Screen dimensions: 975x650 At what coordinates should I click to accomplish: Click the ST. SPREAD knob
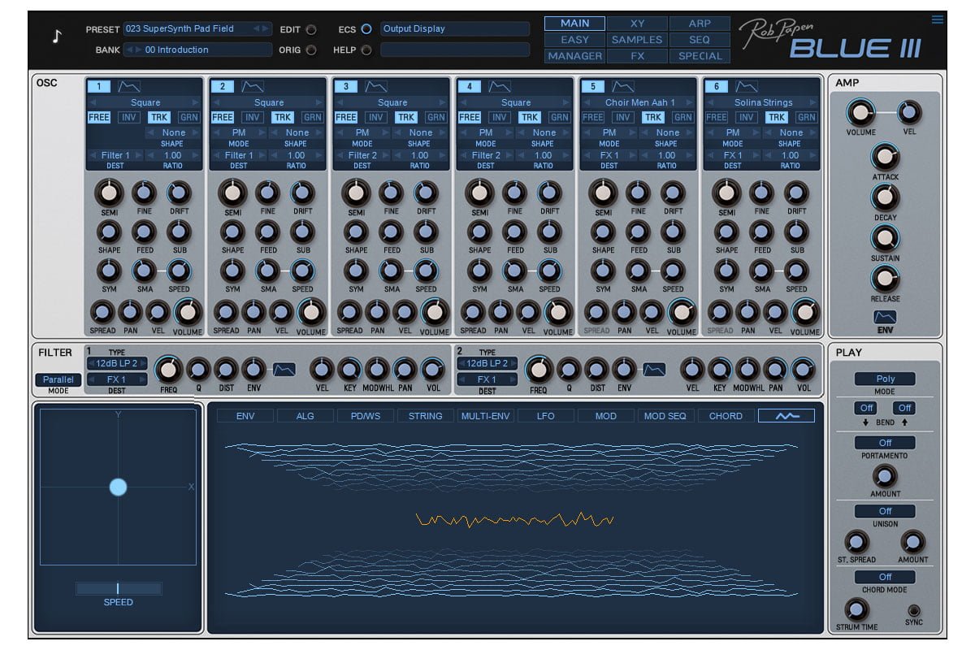click(x=856, y=542)
